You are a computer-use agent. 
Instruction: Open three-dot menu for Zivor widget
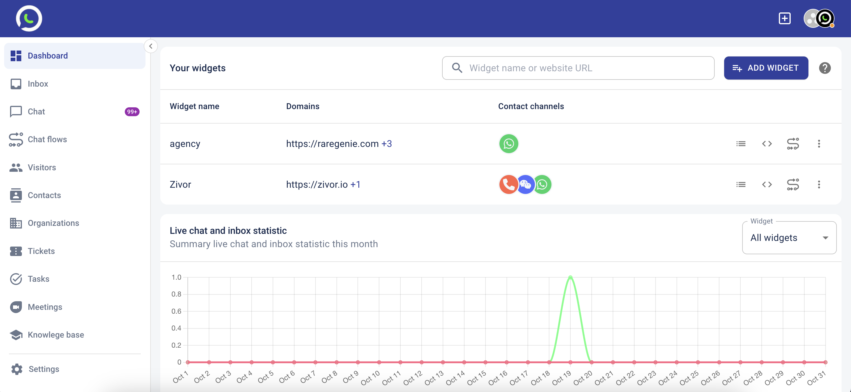pos(819,184)
